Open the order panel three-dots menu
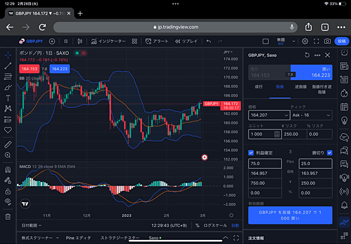The image size is (351, 244). [x=317, y=55]
